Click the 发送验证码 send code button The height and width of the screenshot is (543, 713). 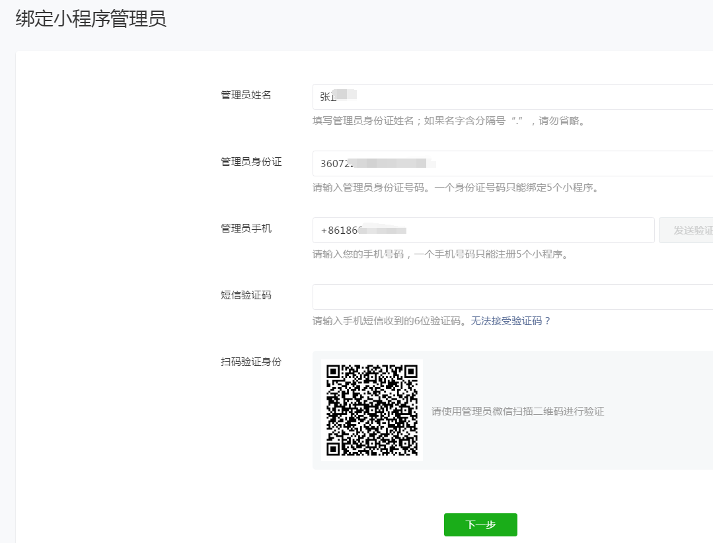(686, 231)
